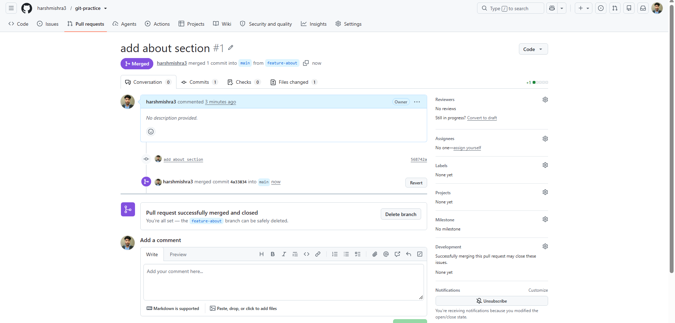The height and width of the screenshot is (323, 675).
Task: Copy feature-about branch name to clipboard
Action: click(x=306, y=63)
